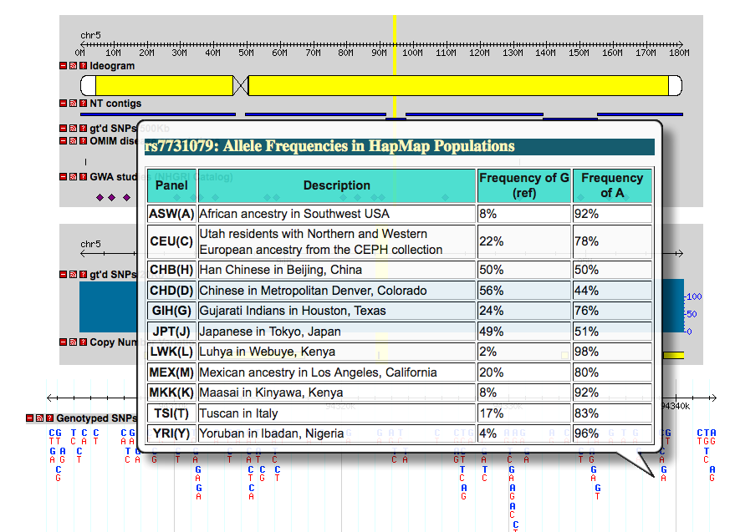Open help for the Genotyped SNPs track
Viewport: 735px width, 532px height.
(49, 418)
